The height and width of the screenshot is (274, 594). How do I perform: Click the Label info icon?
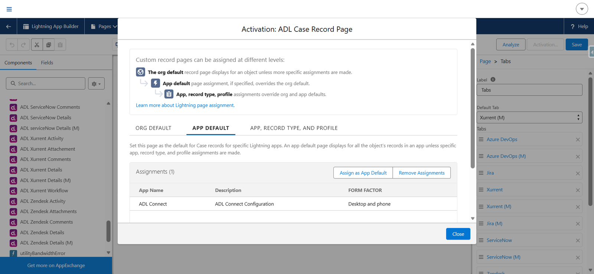coord(493,80)
